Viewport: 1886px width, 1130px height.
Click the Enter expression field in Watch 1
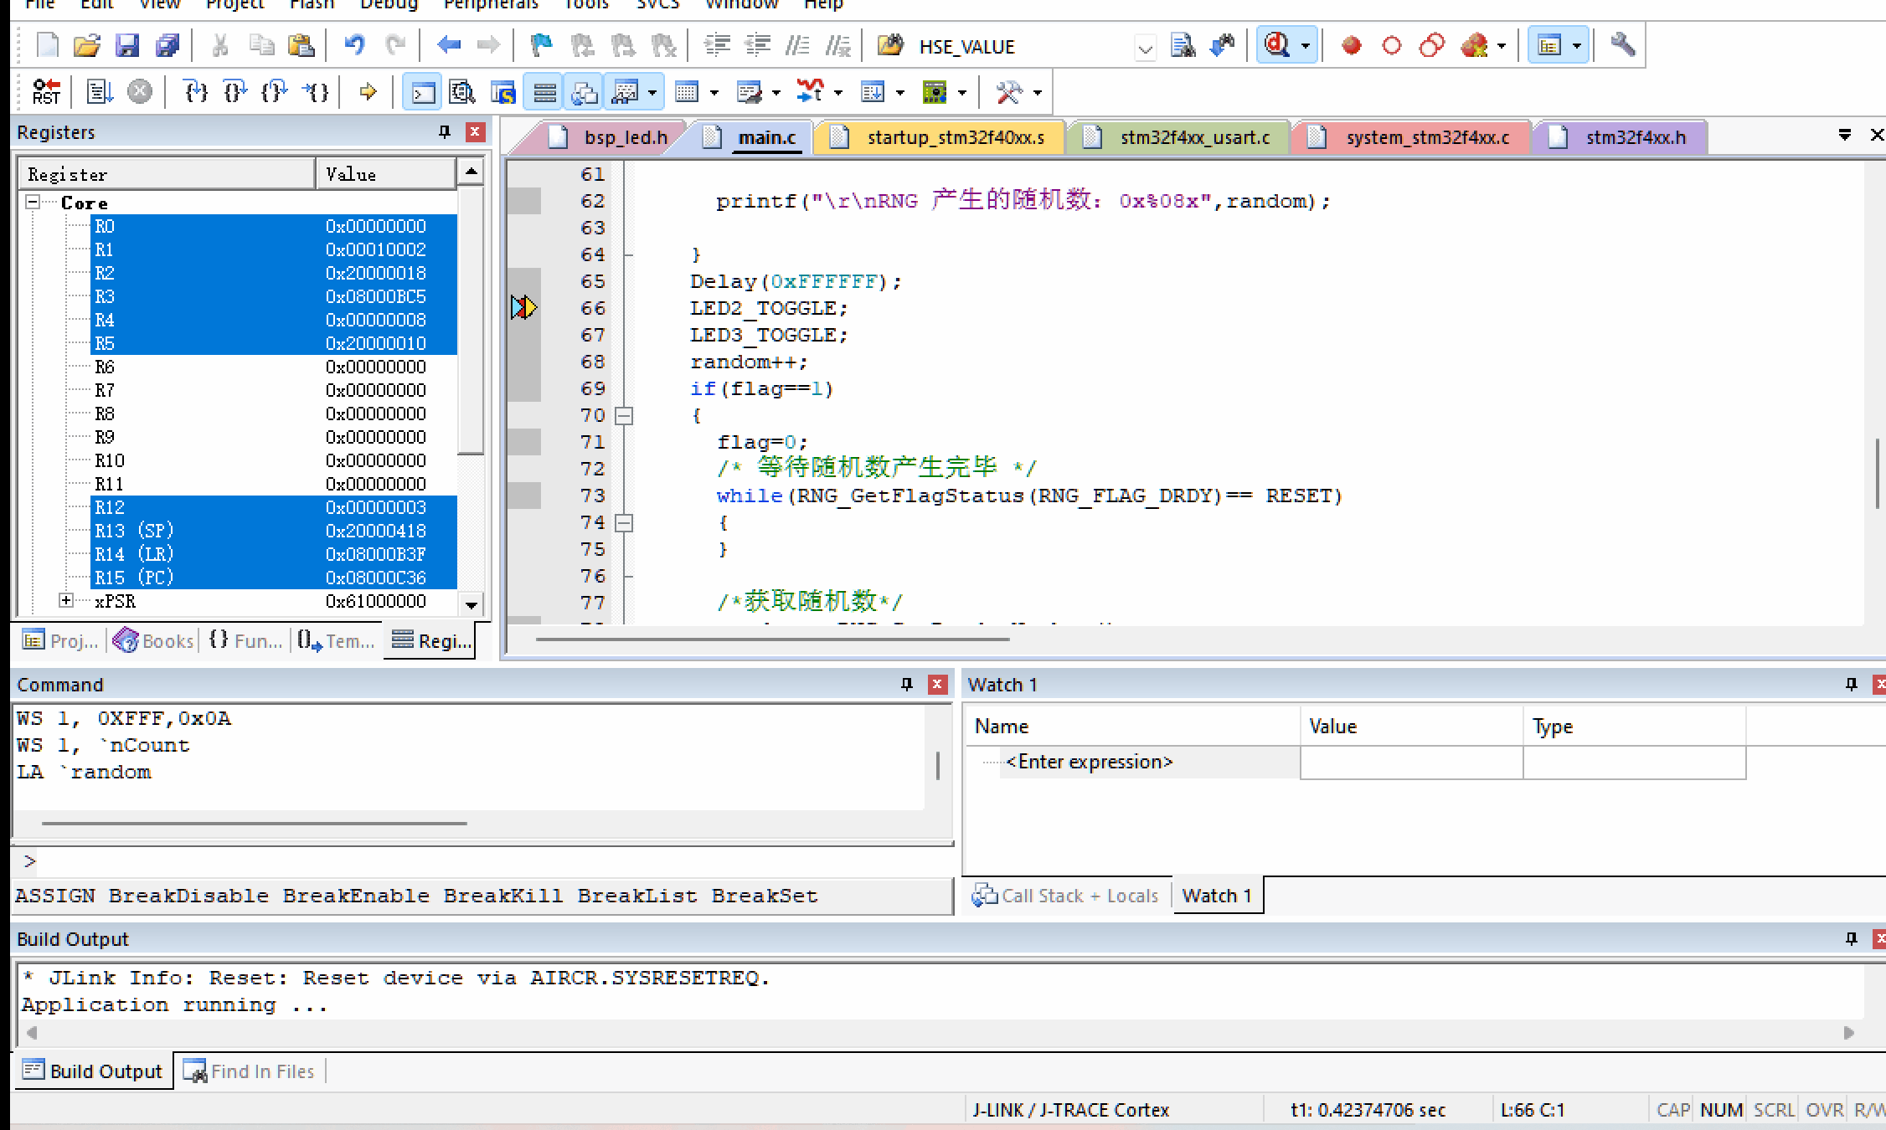tap(1089, 763)
